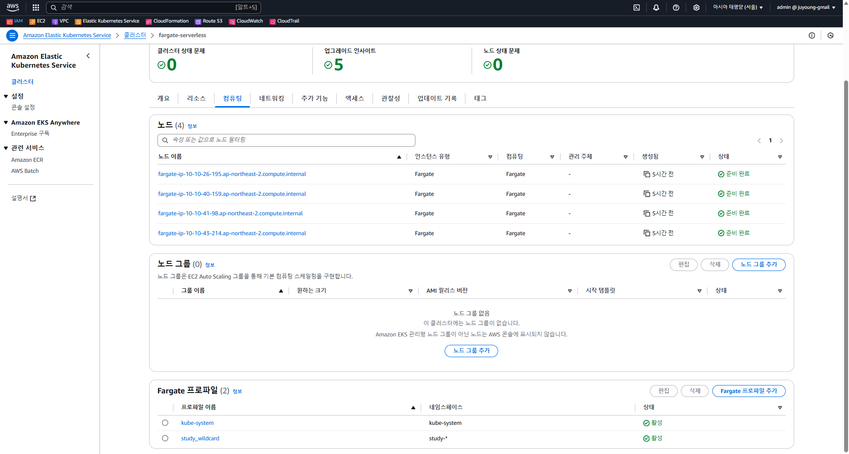Collapse the 설정 sidebar section
Viewport: 849px width, 454px height.
(6, 96)
